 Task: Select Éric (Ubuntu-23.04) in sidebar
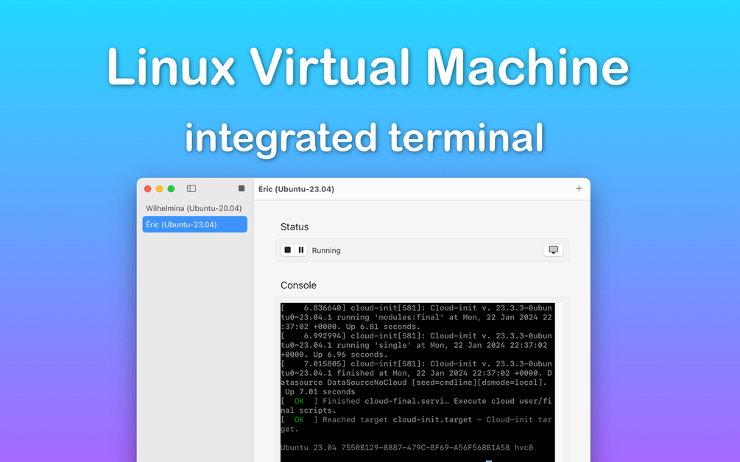click(x=194, y=224)
